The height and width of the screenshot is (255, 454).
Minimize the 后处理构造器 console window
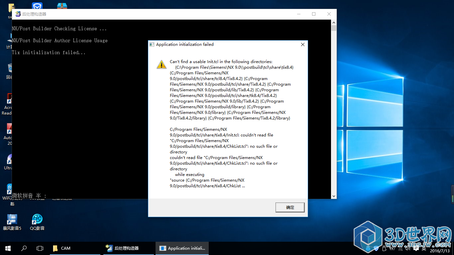[x=298, y=14]
